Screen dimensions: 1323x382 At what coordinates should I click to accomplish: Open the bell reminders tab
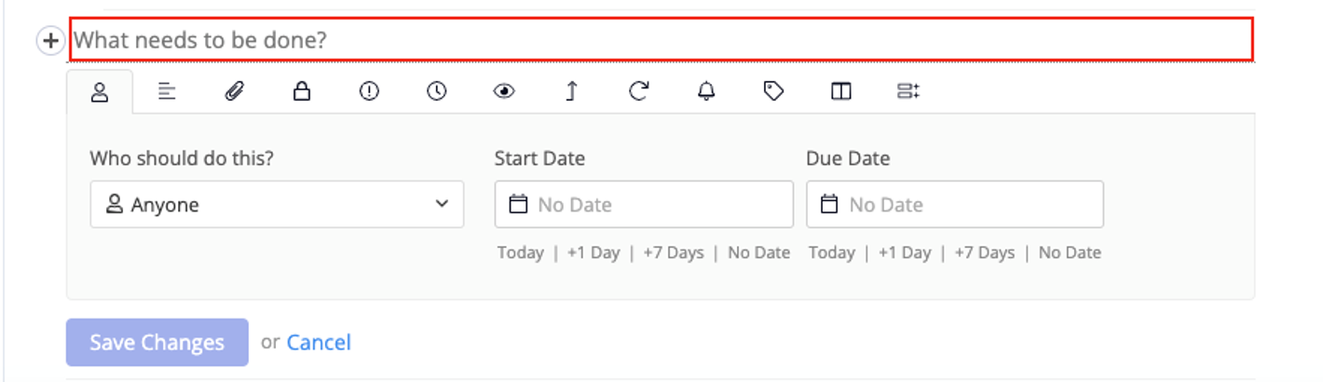[x=706, y=91]
